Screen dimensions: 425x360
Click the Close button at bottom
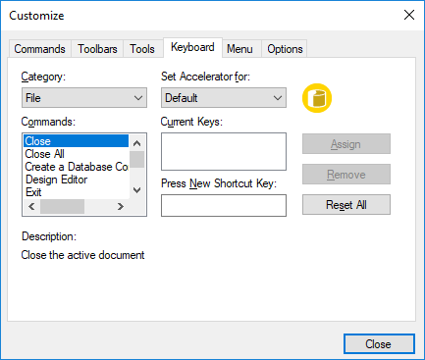379,344
